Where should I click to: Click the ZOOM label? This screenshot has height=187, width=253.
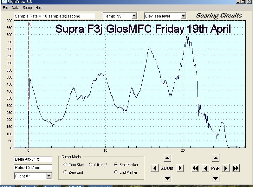[167, 168]
